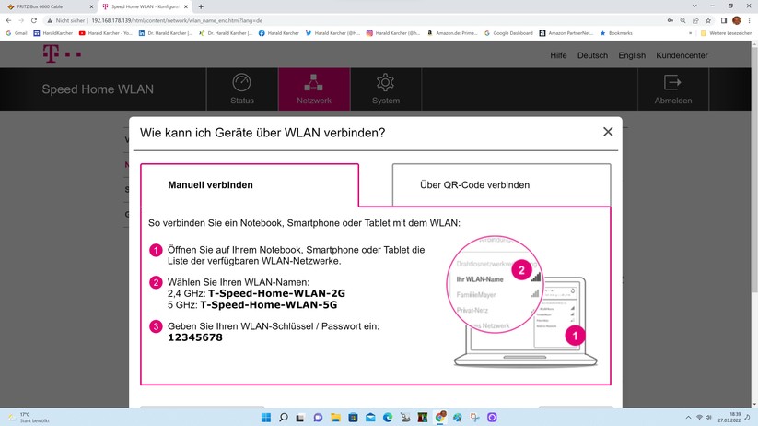Click the address bar URL

[177, 21]
